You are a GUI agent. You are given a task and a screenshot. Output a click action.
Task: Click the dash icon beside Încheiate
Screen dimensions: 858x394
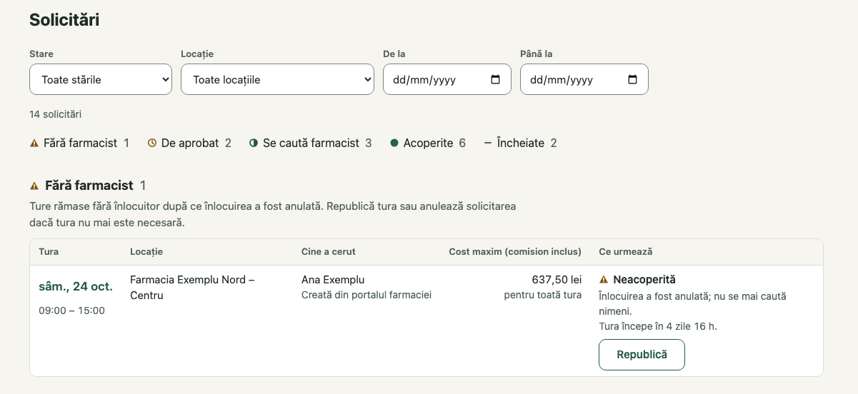[x=488, y=143]
